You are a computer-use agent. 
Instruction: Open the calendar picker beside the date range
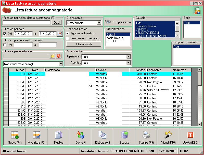point(60,34)
